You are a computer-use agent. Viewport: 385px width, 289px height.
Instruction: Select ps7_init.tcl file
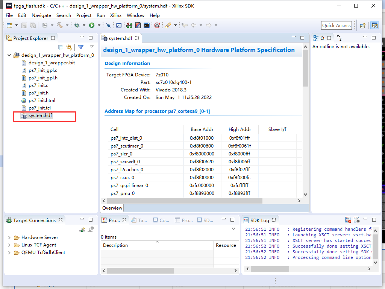click(x=39, y=108)
